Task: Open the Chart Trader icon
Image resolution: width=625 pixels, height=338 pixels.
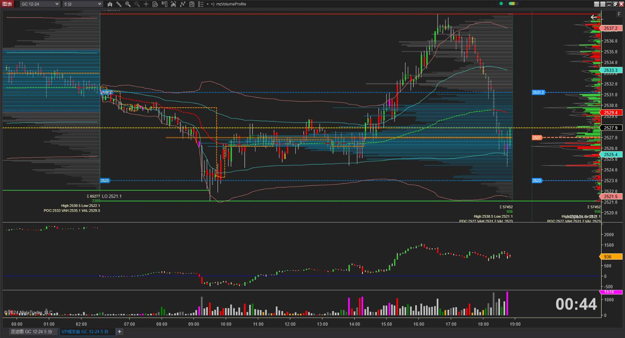Action: point(164,4)
